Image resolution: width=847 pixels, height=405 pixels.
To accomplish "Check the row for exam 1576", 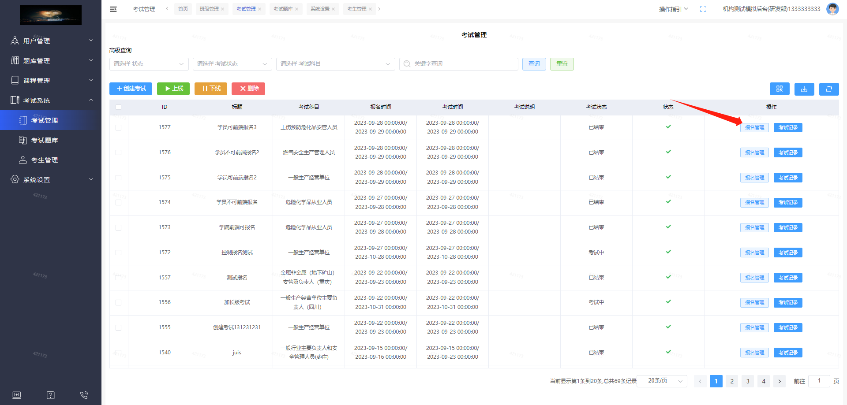I will click(x=118, y=152).
